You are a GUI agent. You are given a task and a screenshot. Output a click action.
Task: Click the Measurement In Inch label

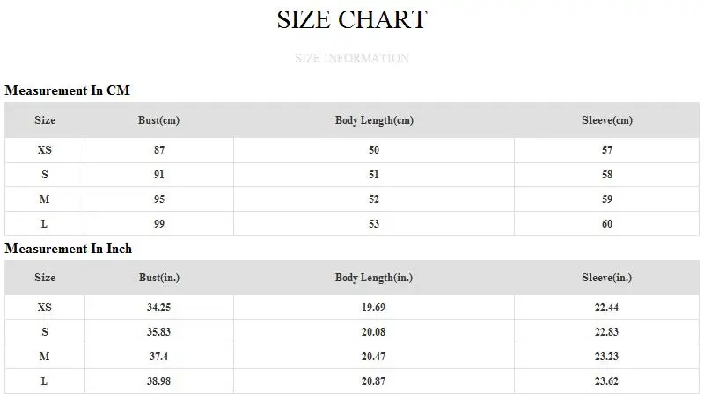(x=68, y=249)
